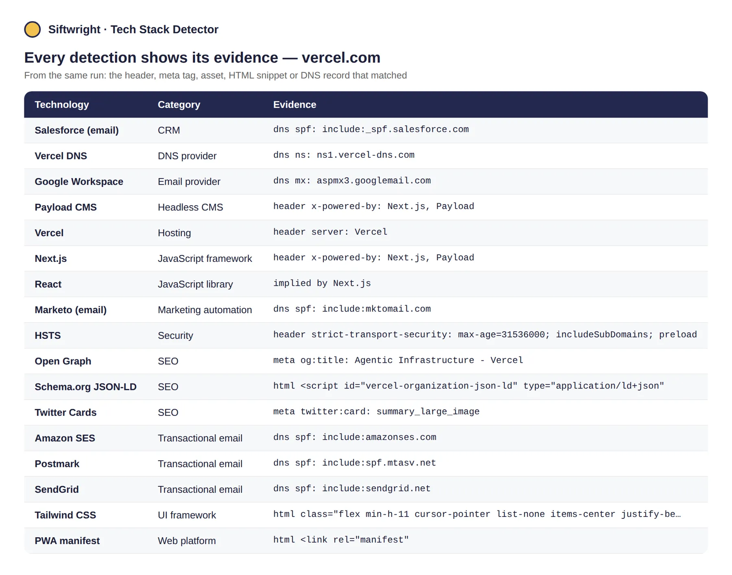732x575 pixels.
Task: Select the PWA manifest row name
Action: [67, 540]
